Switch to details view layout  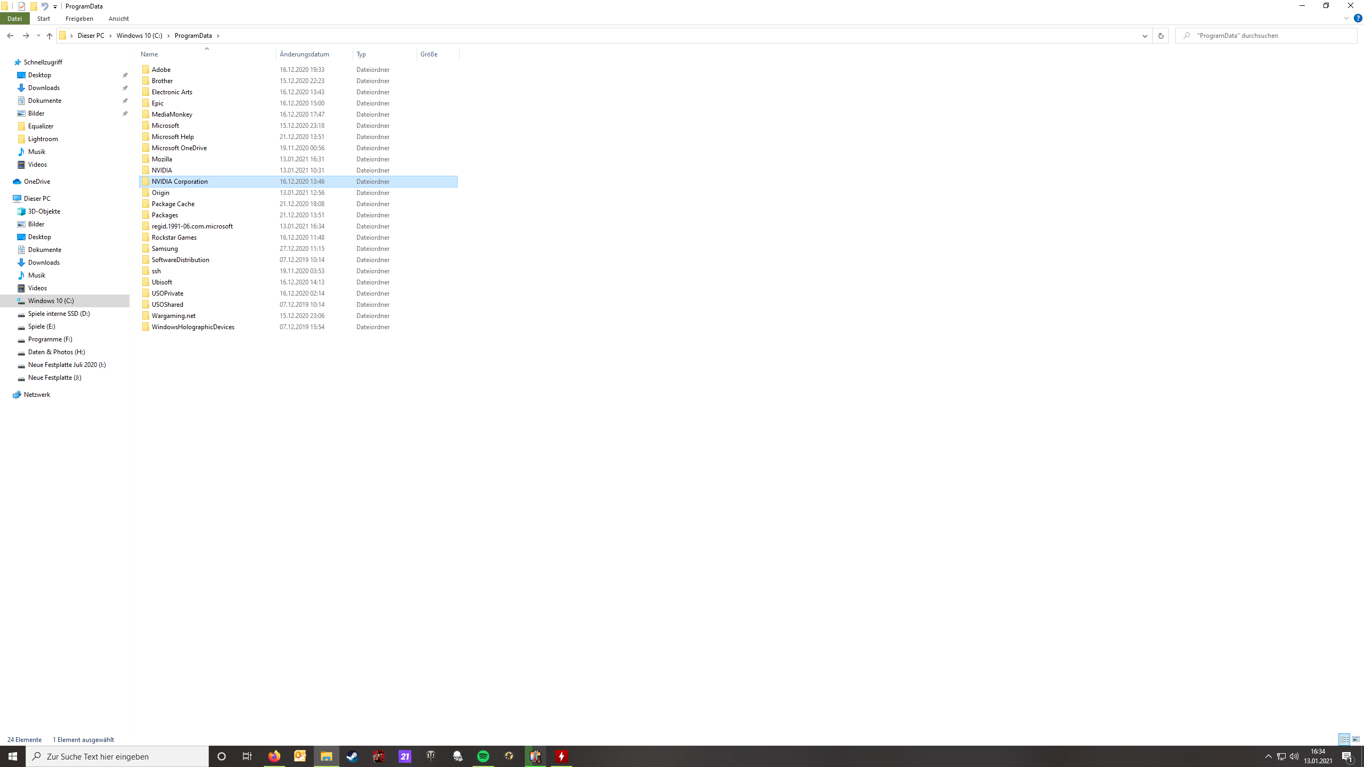[1344, 739]
